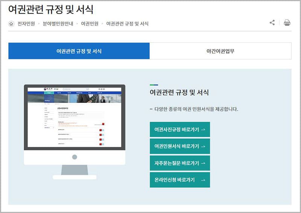Screen dimensions: 301x213
Task: Select the 여권관련 규정 및 서식 tab
Action: click(79, 51)
